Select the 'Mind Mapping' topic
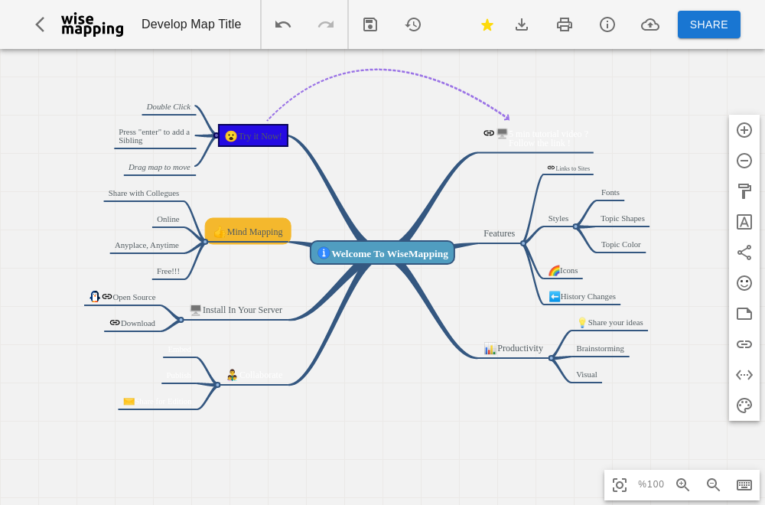The image size is (765, 505). pyautogui.click(x=248, y=231)
